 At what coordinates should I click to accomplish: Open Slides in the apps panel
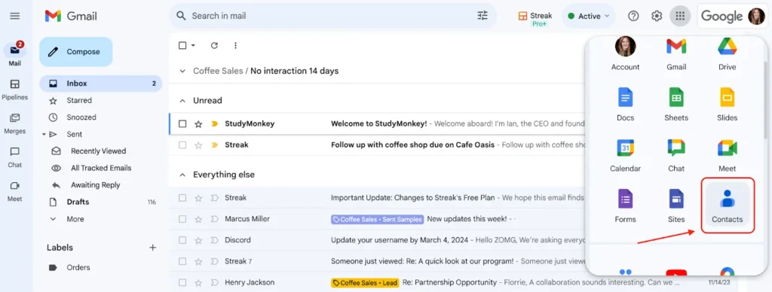[728, 104]
